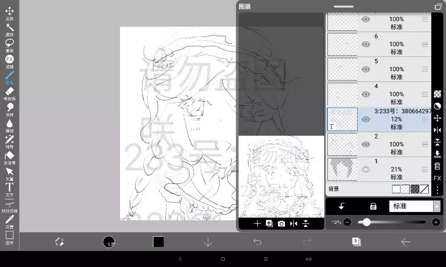The height and width of the screenshot is (267, 446).
Task: Open the blend mode dropdown showing 标准
Action: coord(414,206)
